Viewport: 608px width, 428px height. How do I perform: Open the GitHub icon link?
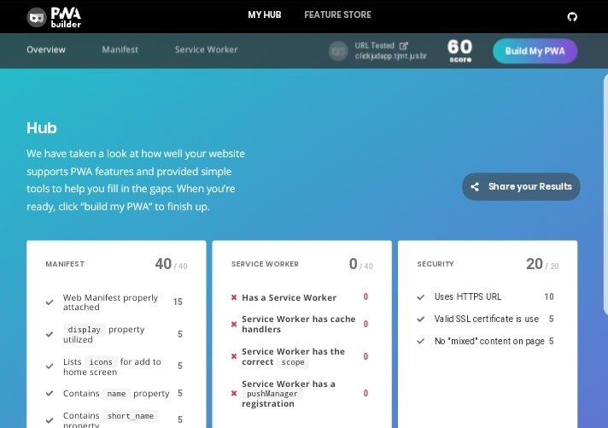572,17
